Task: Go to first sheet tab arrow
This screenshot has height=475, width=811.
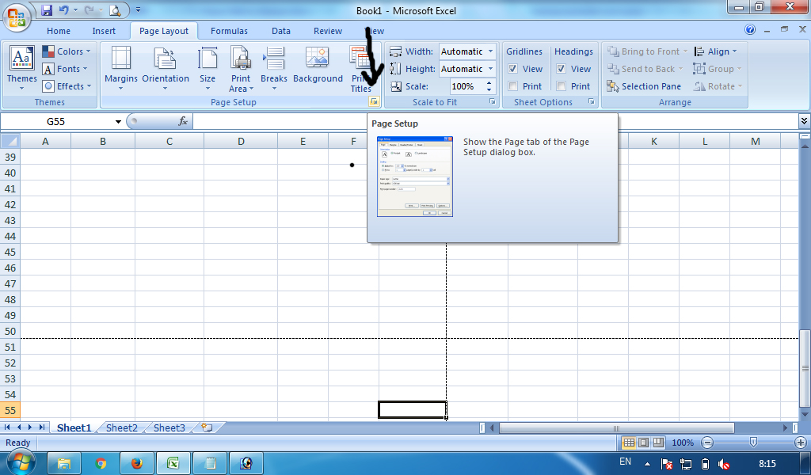Action: [x=7, y=427]
